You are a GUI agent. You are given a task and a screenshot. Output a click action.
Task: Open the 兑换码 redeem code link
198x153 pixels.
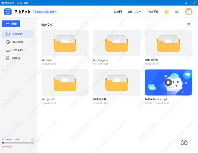[118, 12]
